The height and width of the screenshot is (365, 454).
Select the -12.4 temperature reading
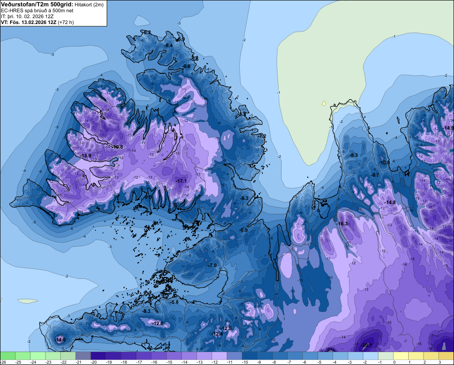tap(217, 334)
